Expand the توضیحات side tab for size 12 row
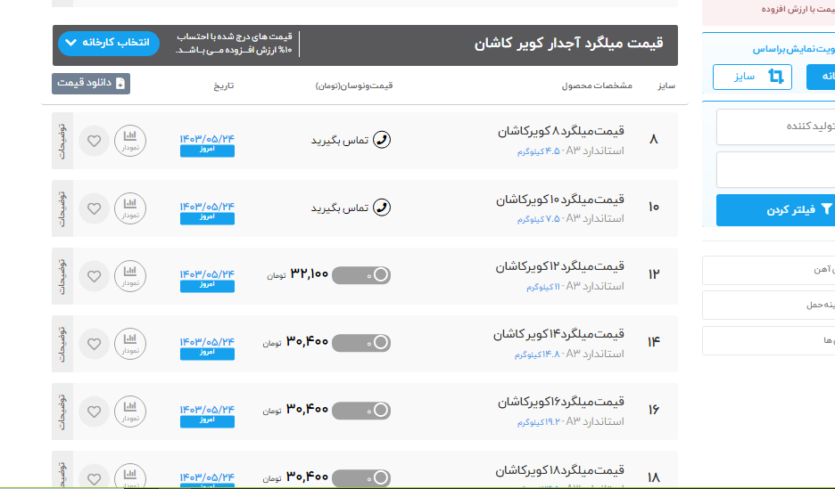The height and width of the screenshot is (489, 835). tap(62, 276)
